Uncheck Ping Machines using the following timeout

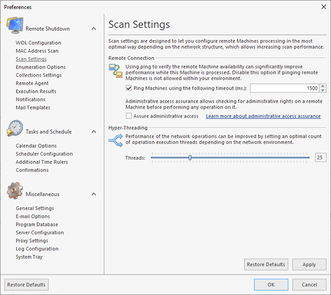click(129, 88)
